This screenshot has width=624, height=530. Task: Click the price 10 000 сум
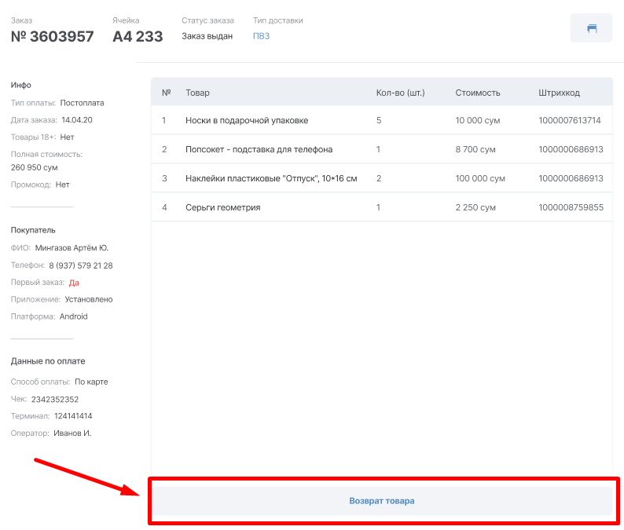tap(478, 120)
